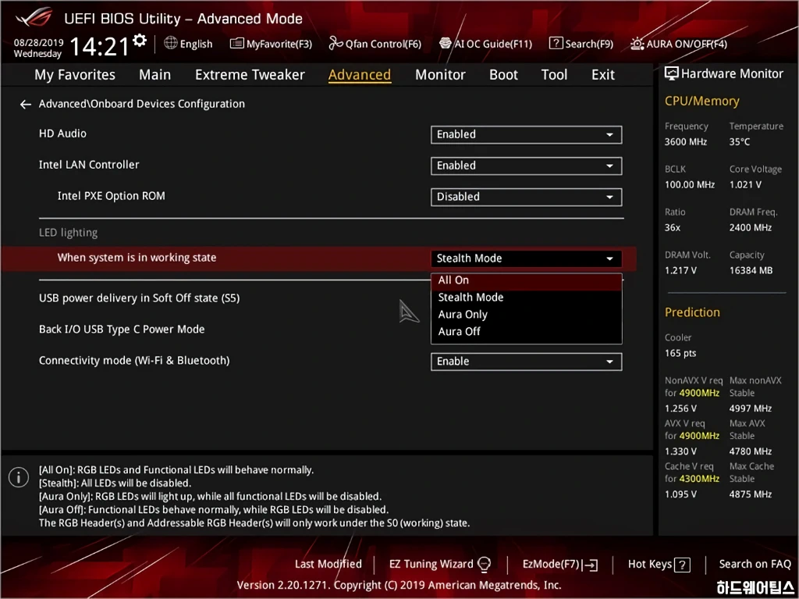This screenshot has height=599, width=799.
Task: Click the Advanced\Onboard Devices Configuration breadcrumb
Action: click(142, 104)
